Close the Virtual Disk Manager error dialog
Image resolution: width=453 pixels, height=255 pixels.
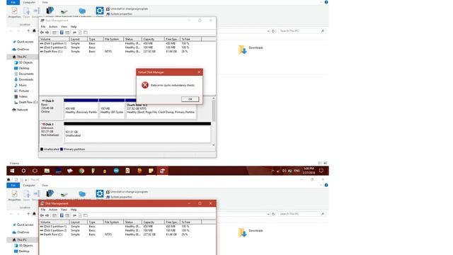199,72
